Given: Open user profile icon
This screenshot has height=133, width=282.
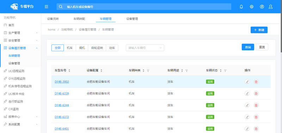Looking at the screenshot, I should tap(270, 7).
